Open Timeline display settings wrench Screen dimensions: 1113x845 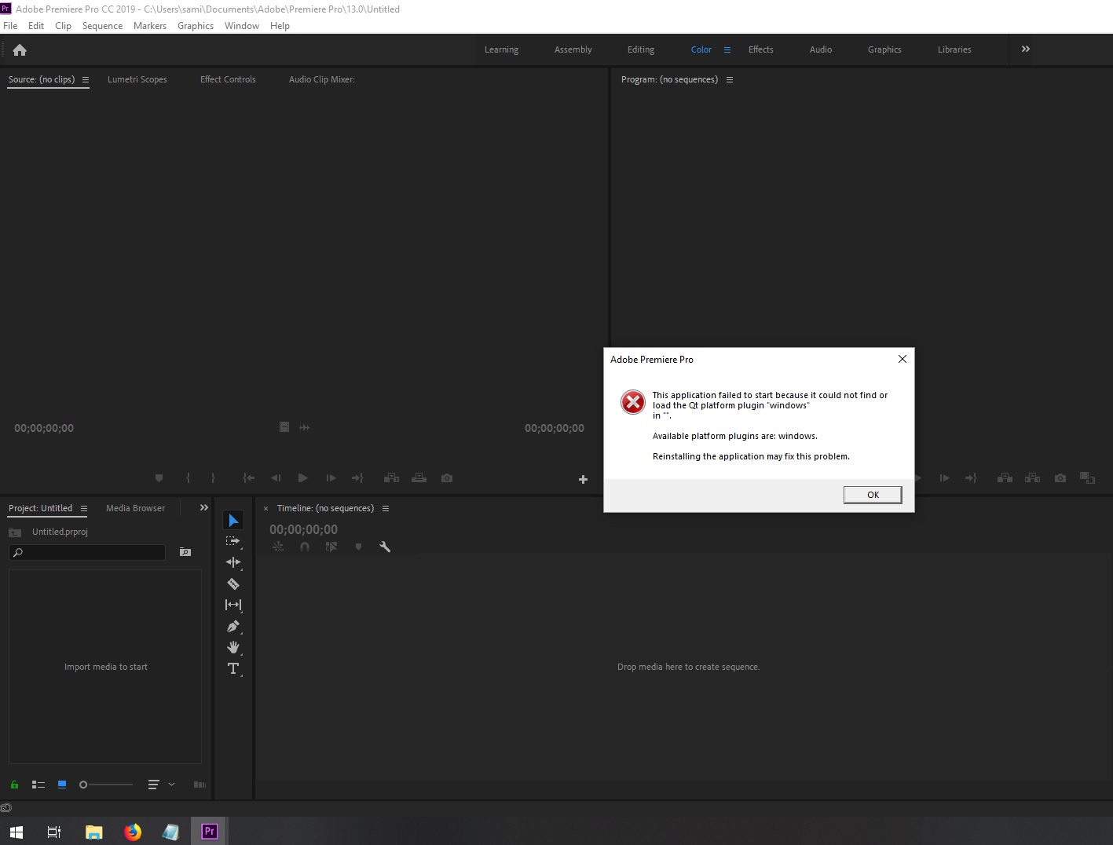point(385,547)
